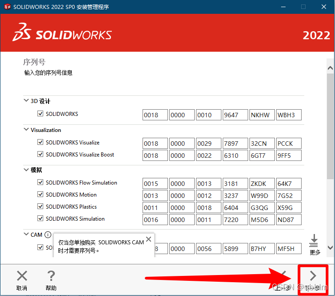Click Visualize serial field containing 32CN
The image size is (335, 296).
pyautogui.click(x=262, y=144)
